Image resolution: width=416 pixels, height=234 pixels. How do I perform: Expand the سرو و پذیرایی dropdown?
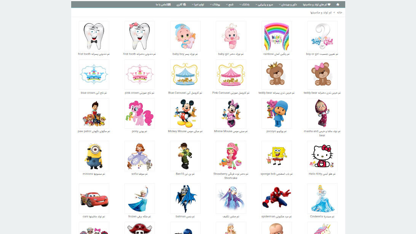point(264,5)
